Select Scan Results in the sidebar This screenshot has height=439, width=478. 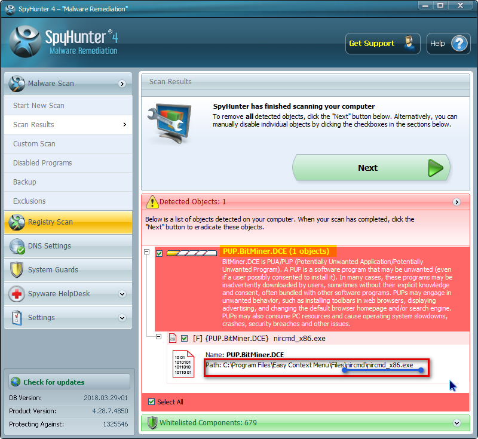point(68,125)
